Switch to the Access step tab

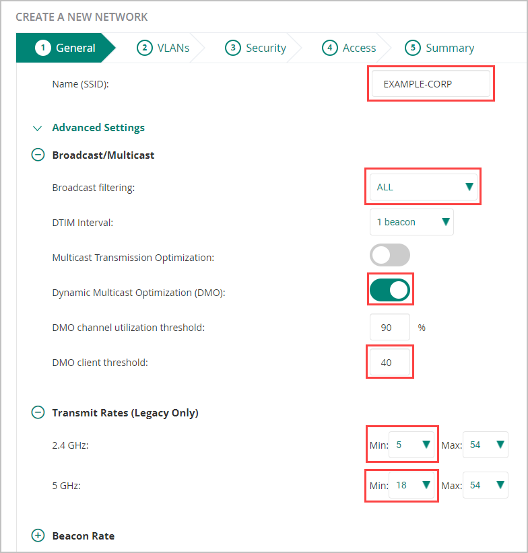349,48
